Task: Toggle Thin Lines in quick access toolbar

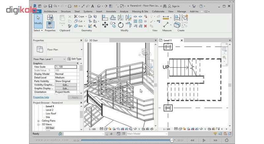Action: point(111,6)
